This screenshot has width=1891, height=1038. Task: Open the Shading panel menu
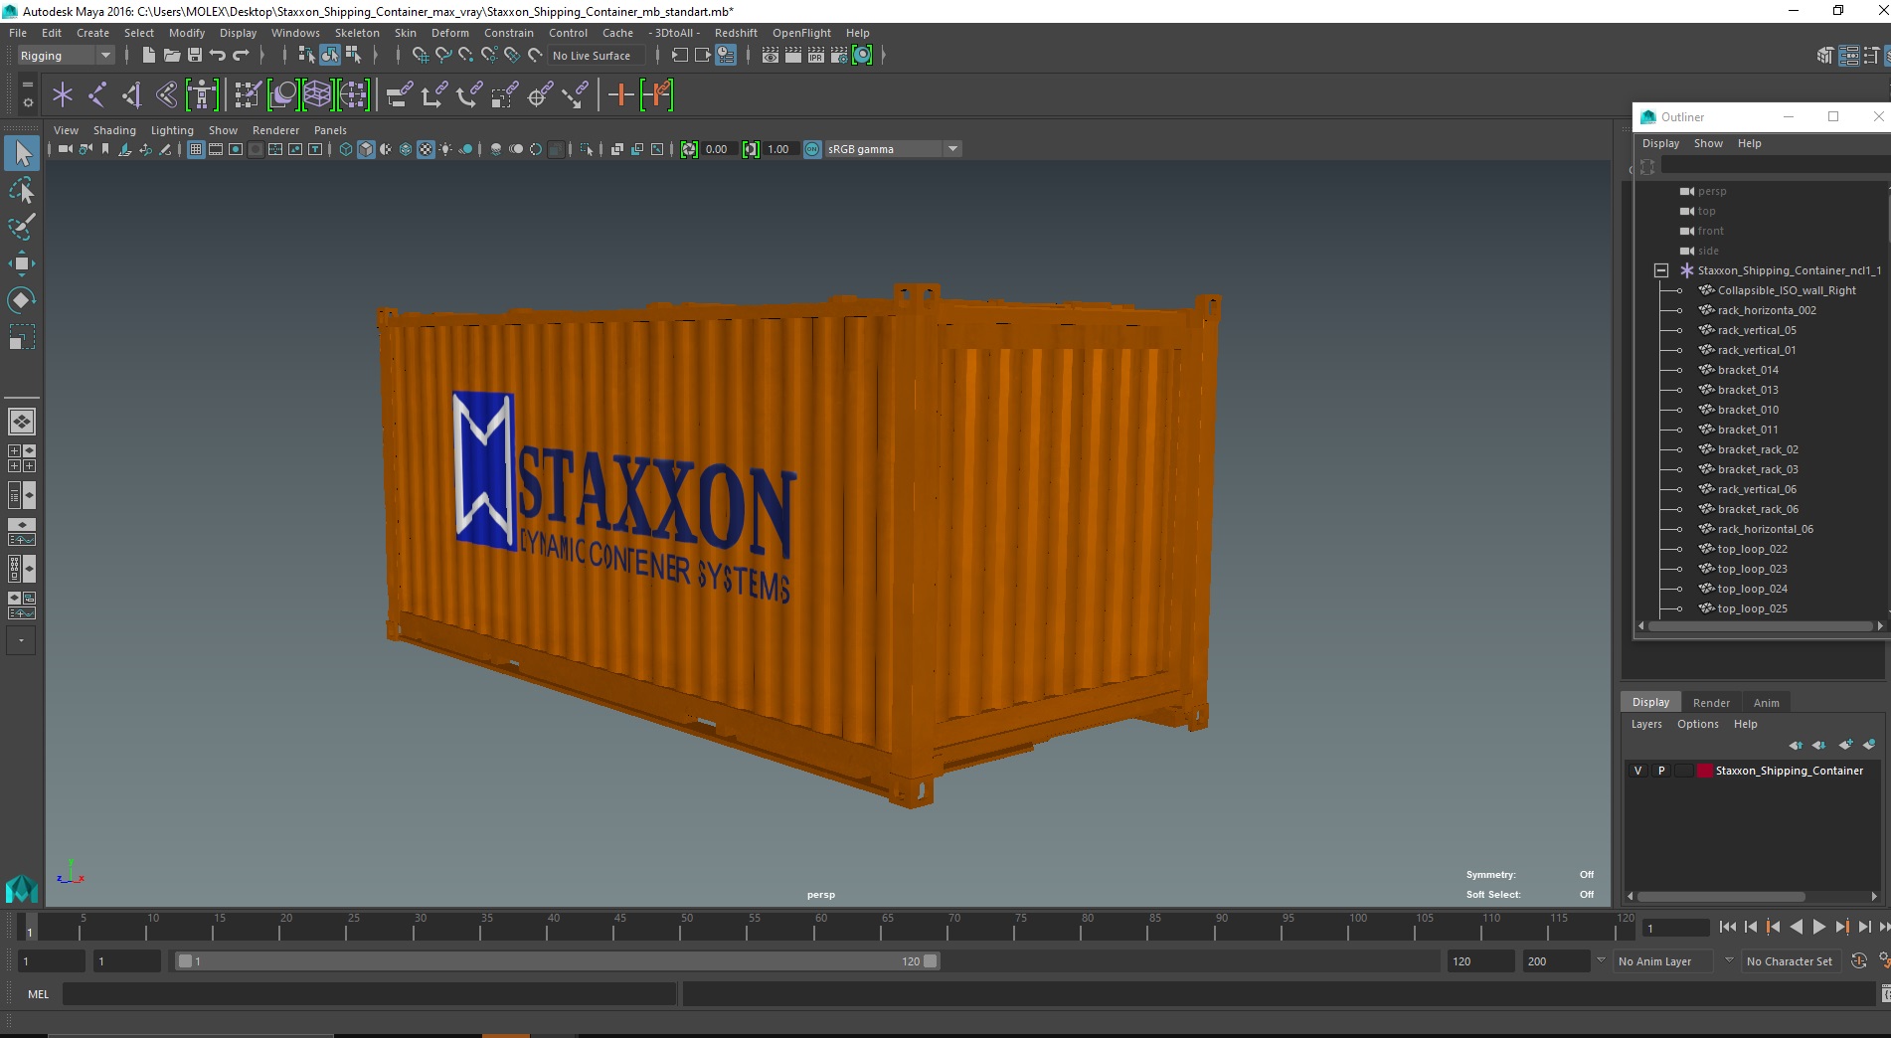click(114, 130)
